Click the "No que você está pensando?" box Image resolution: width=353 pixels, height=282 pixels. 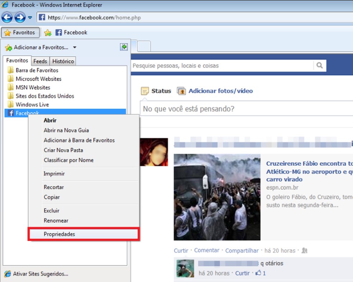[246, 109]
